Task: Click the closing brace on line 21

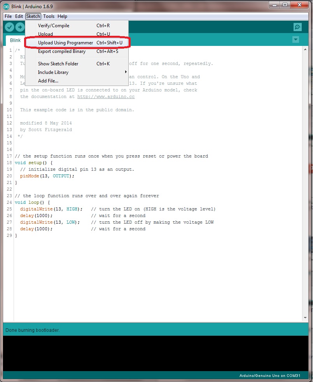Action: [16, 182]
